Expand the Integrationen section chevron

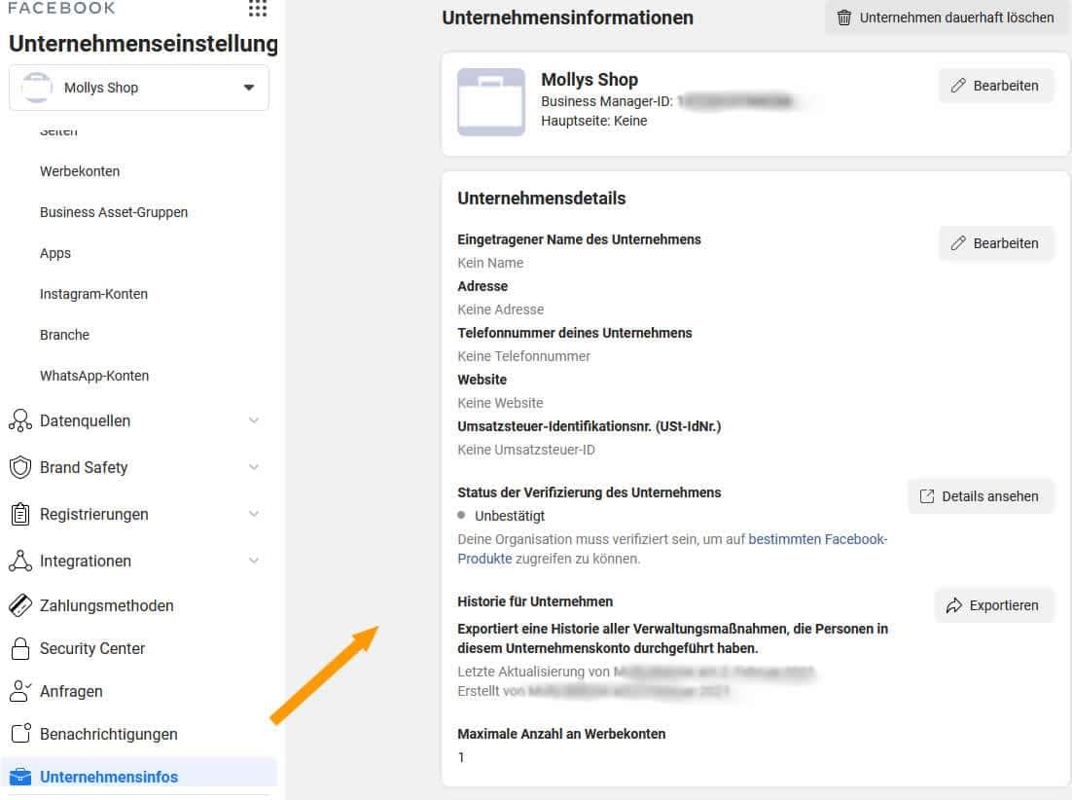coord(254,561)
